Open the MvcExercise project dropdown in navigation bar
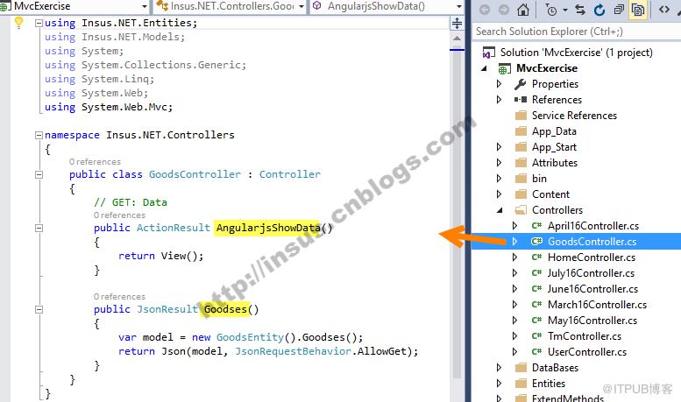 coord(145,6)
